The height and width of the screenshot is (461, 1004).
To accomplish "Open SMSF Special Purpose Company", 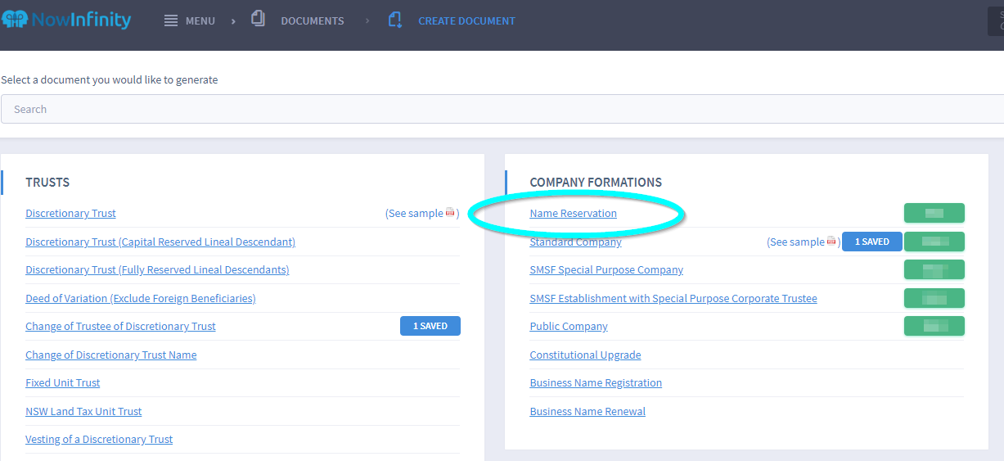I will [606, 270].
